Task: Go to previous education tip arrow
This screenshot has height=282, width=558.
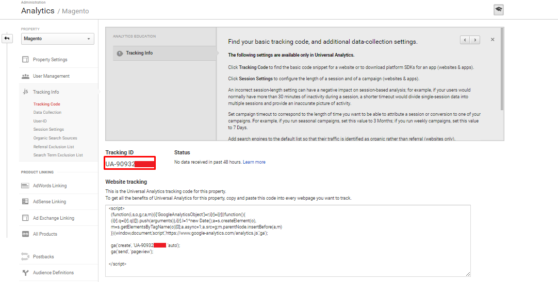Action: [x=465, y=40]
